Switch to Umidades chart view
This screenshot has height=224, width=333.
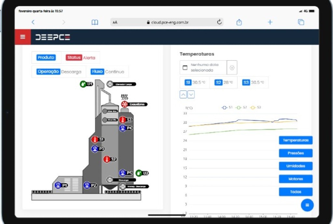pyautogui.click(x=296, y=166)
